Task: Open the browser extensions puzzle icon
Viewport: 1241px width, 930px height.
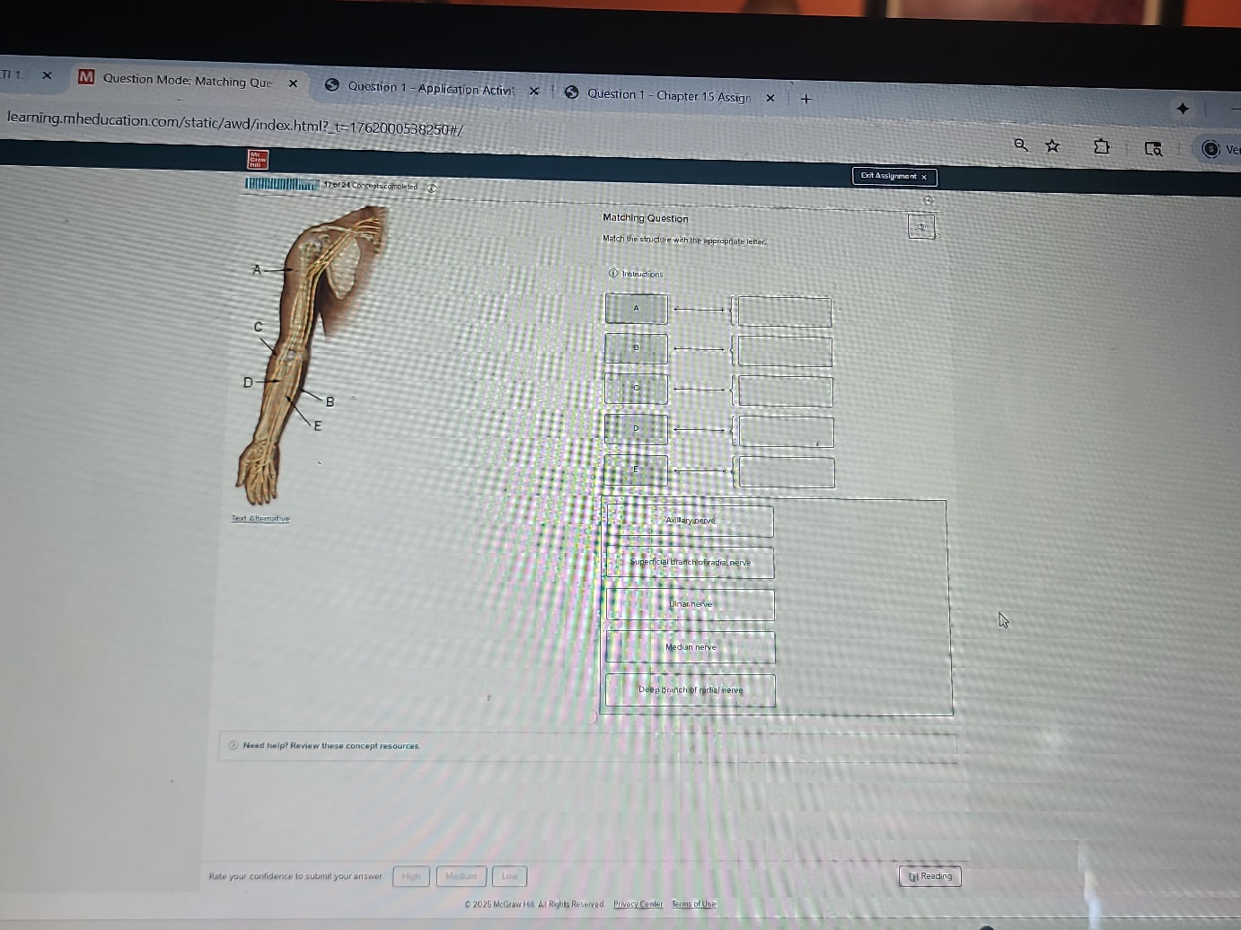Action: click(x=1102, y=146)
